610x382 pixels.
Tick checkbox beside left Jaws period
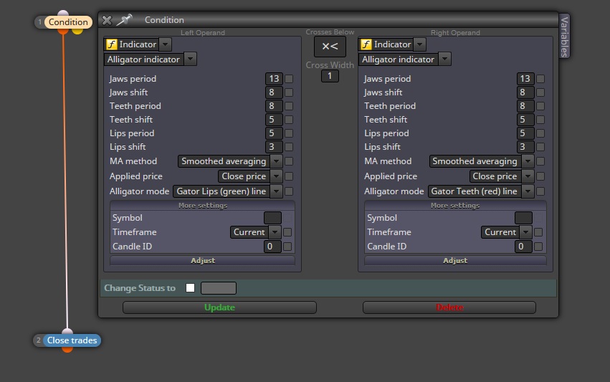click(289, 79)
